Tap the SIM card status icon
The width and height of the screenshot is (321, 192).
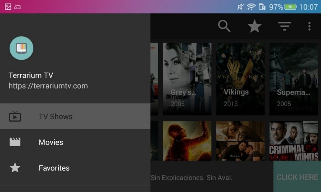262,7
